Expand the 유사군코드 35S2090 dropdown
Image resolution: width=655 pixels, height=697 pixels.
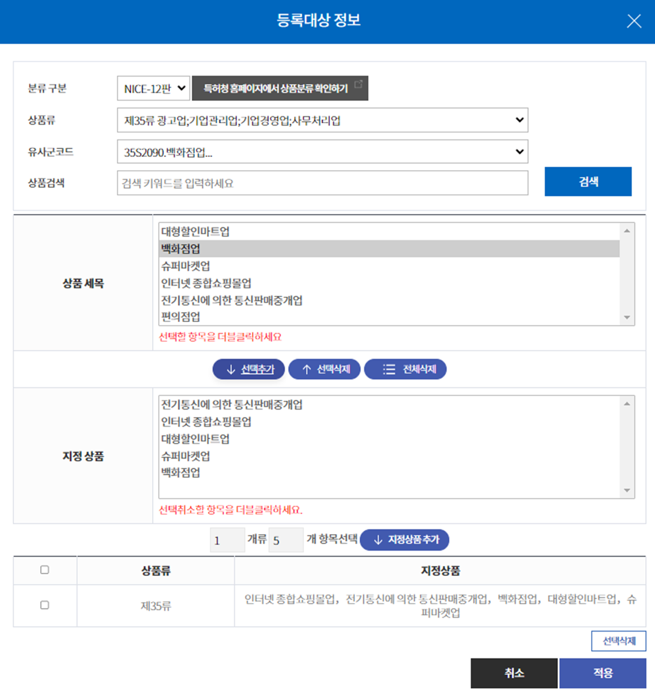322,152
